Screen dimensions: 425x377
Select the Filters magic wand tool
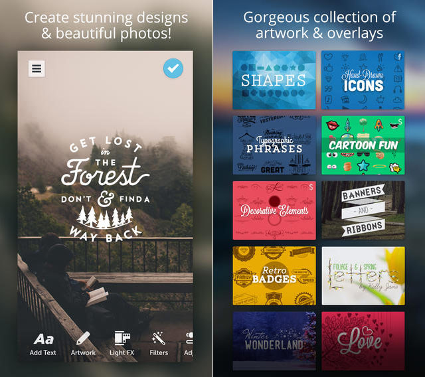[x=159, y=344]
